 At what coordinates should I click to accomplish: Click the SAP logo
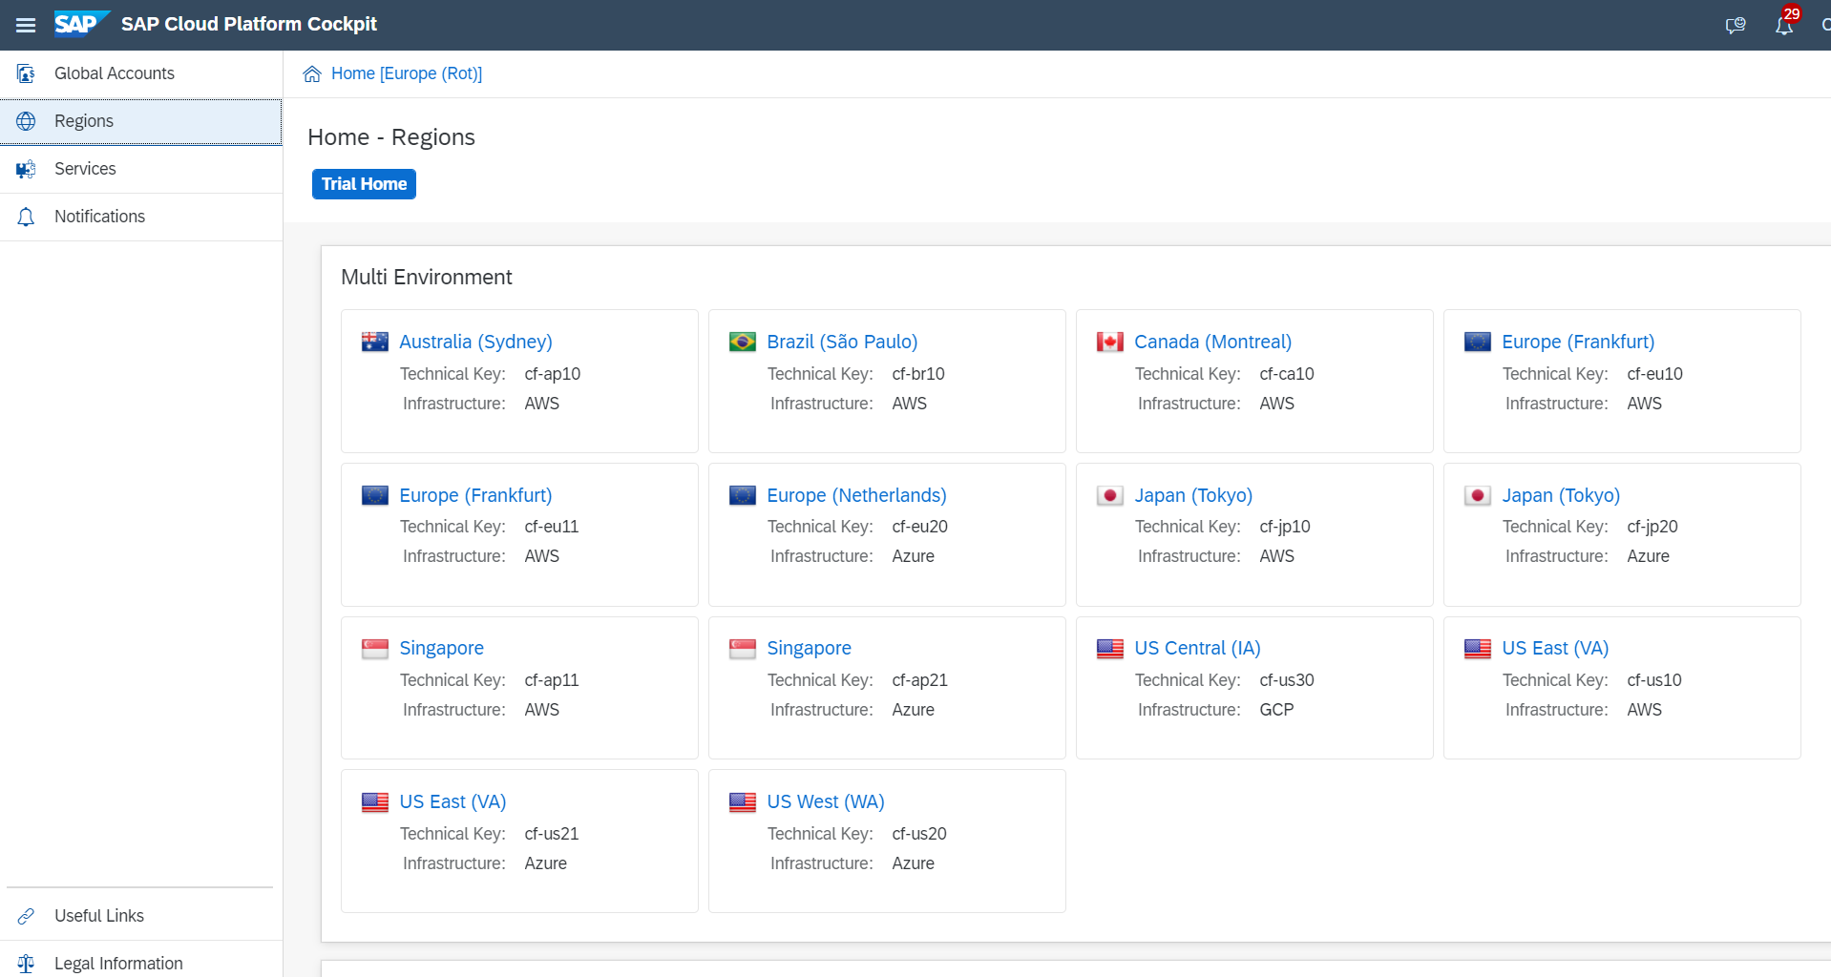(82, 24)
